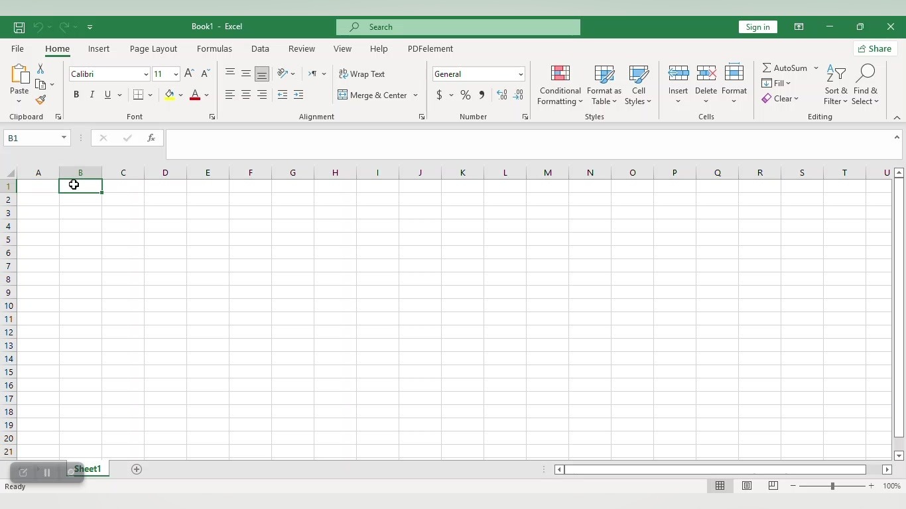Screen dimensions: 906x509
Task: Click the zoom slider handle
Action: pyautogui.click(x=832, y=486)
